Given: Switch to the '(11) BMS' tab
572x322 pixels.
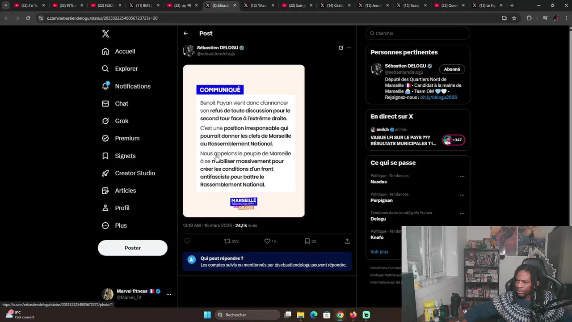Looking at the screenshot, I should 144,5.
